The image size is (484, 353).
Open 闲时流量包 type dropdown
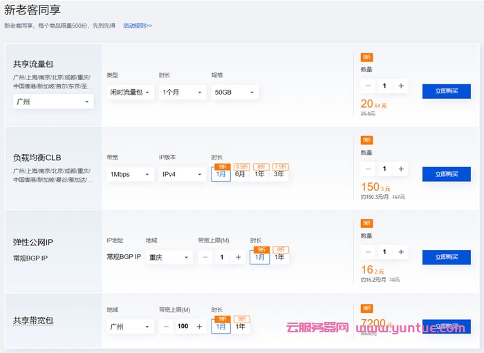(x=129, y=92)
